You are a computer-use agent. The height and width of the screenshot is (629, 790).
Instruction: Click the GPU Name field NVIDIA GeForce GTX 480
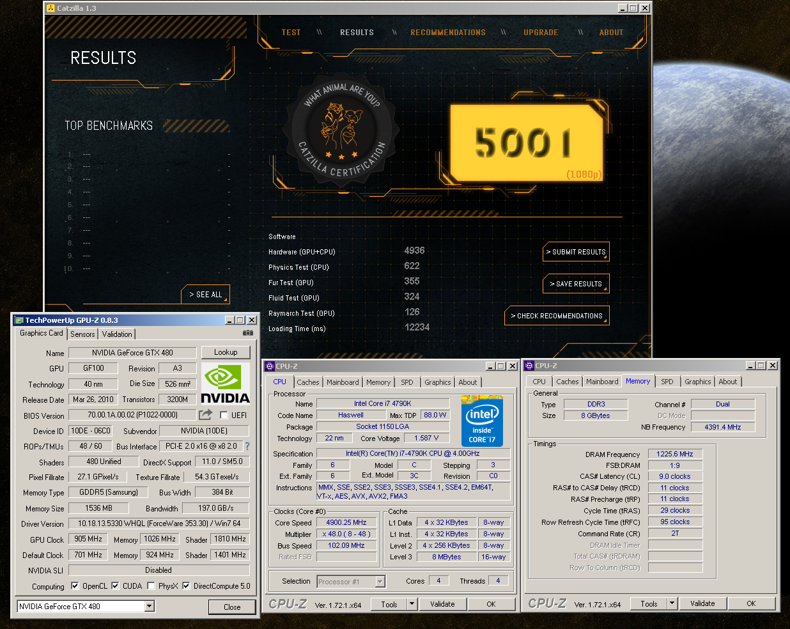point(132,353)
